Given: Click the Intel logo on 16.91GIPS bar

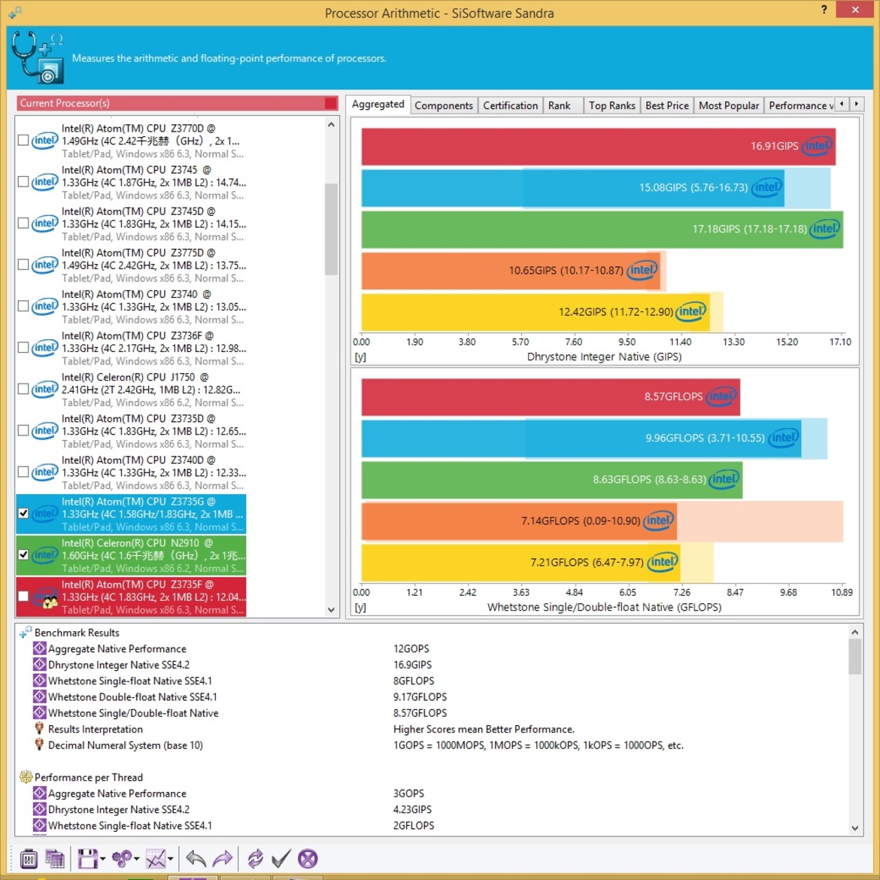Looking at the screenshot, I should 817,146.
